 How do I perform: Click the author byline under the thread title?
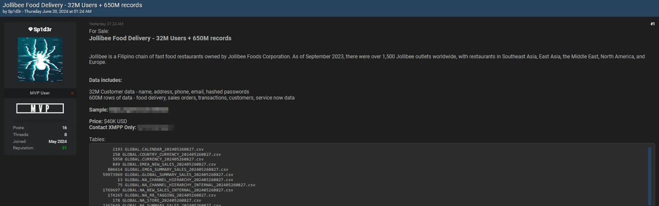pos(47,11)
